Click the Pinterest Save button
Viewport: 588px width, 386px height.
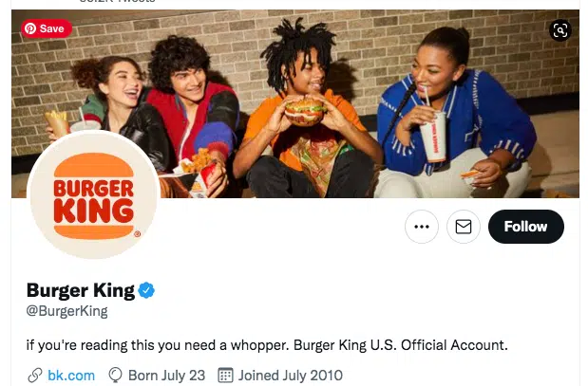coord(47,28)
